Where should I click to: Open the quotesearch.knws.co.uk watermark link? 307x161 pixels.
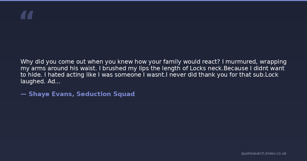(264, 153)
